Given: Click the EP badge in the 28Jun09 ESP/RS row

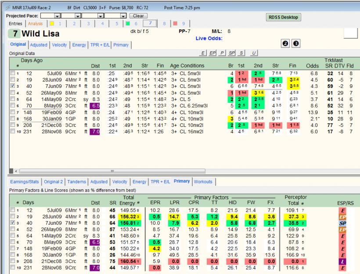Looking at the screenshot, I should [x=343, y=217].
